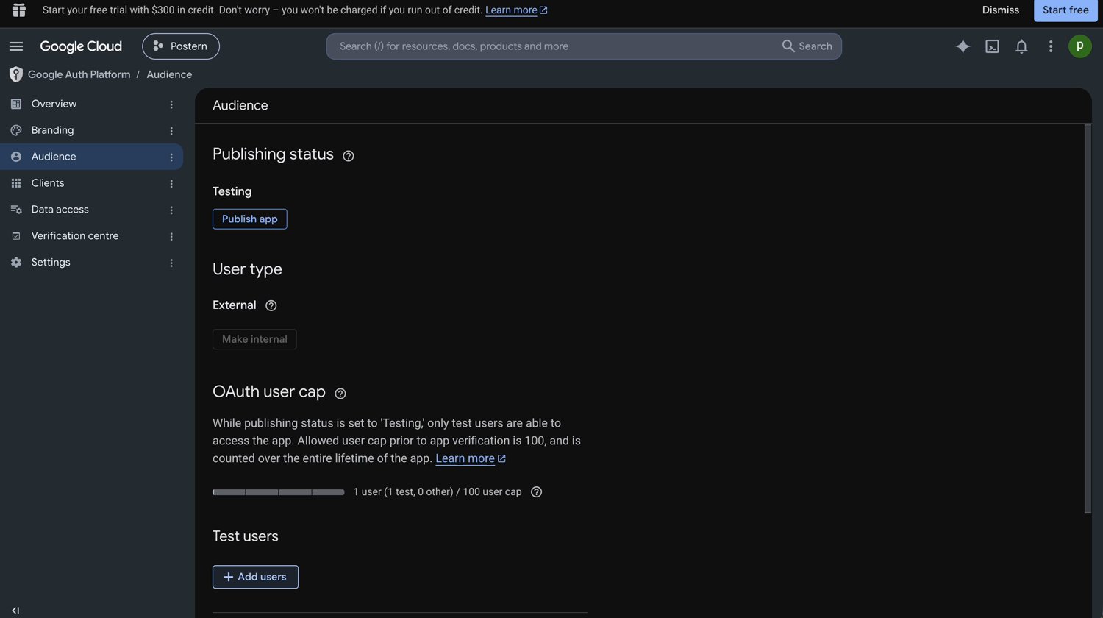Click the OAuth user cap progress bar
Viewport: 1103px width, 618px height.
pyautogui.click(x=279, y=492)
